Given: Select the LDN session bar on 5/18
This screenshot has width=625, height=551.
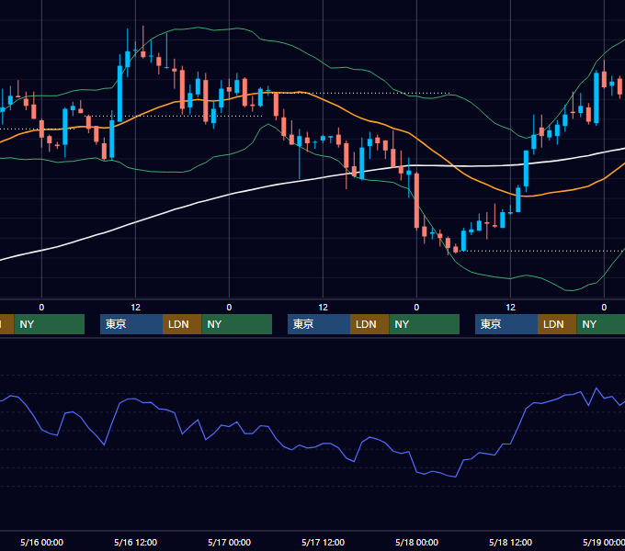Looking at the screenshot, I should 557,324.
